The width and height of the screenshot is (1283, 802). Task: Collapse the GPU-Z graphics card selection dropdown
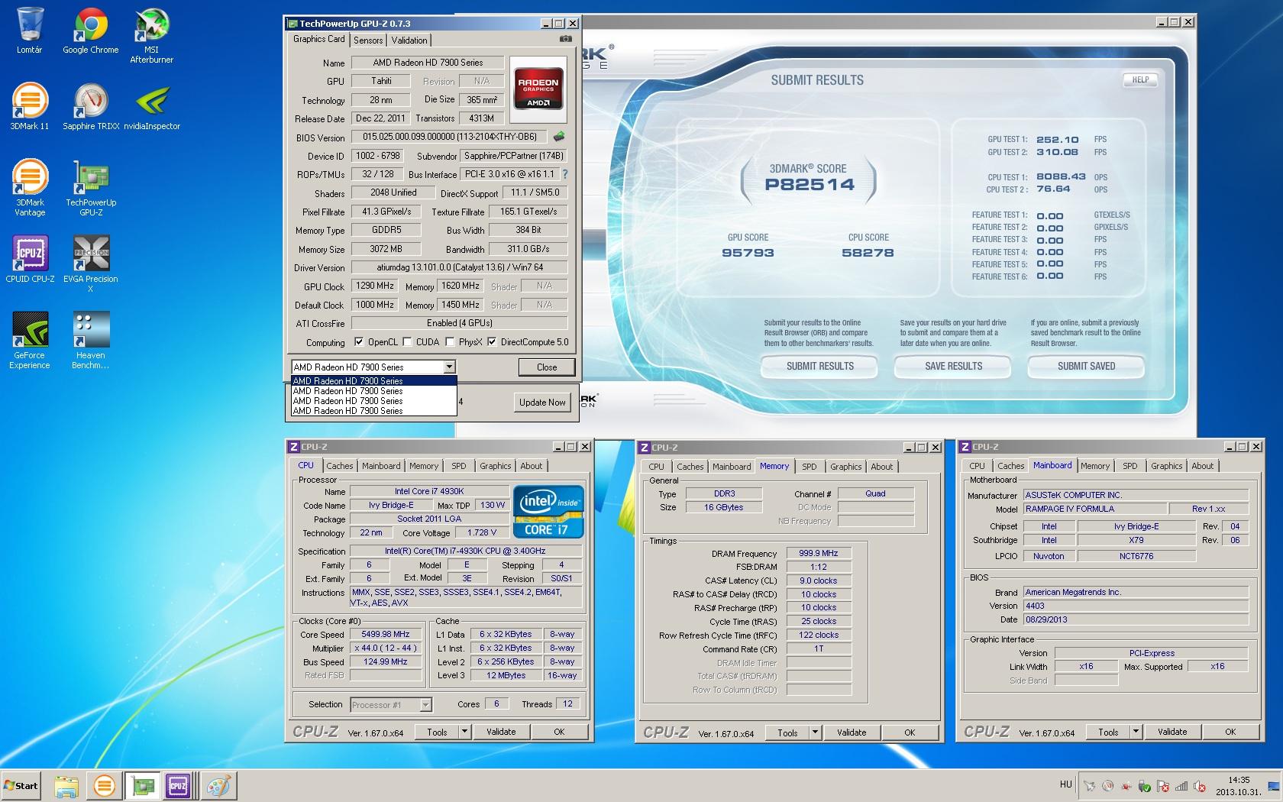450,367
